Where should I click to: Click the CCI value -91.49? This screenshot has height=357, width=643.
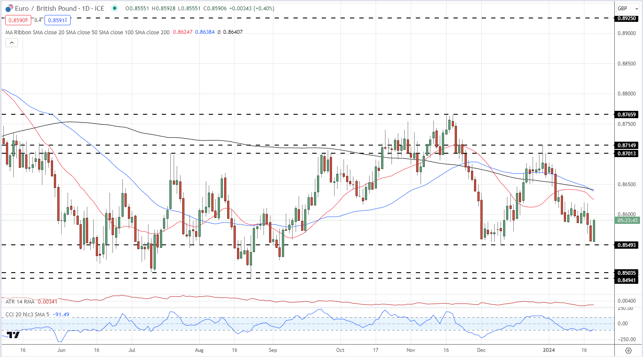pos(61,315)
